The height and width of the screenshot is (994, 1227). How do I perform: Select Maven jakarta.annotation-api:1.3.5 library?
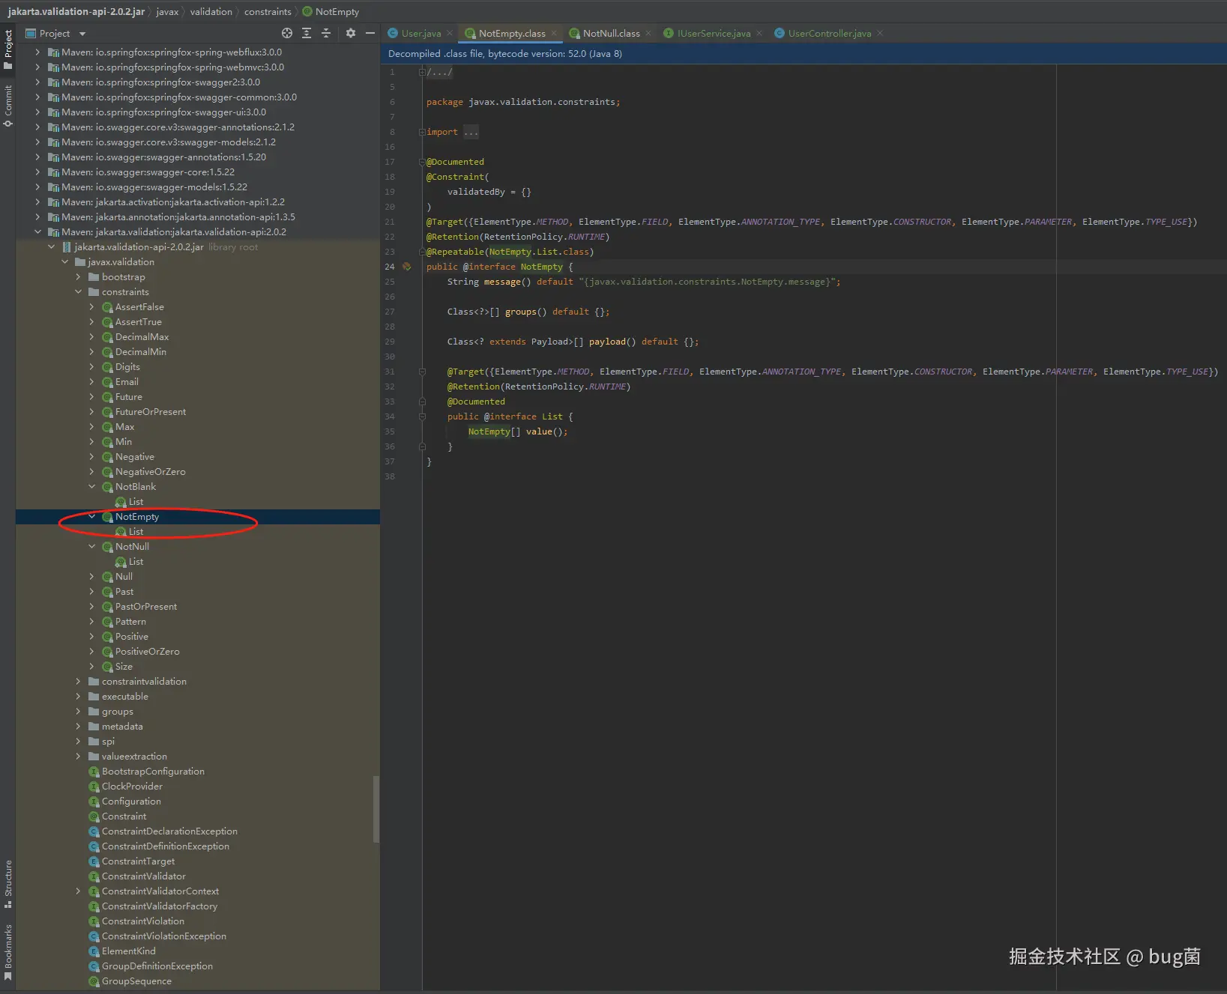178,217
